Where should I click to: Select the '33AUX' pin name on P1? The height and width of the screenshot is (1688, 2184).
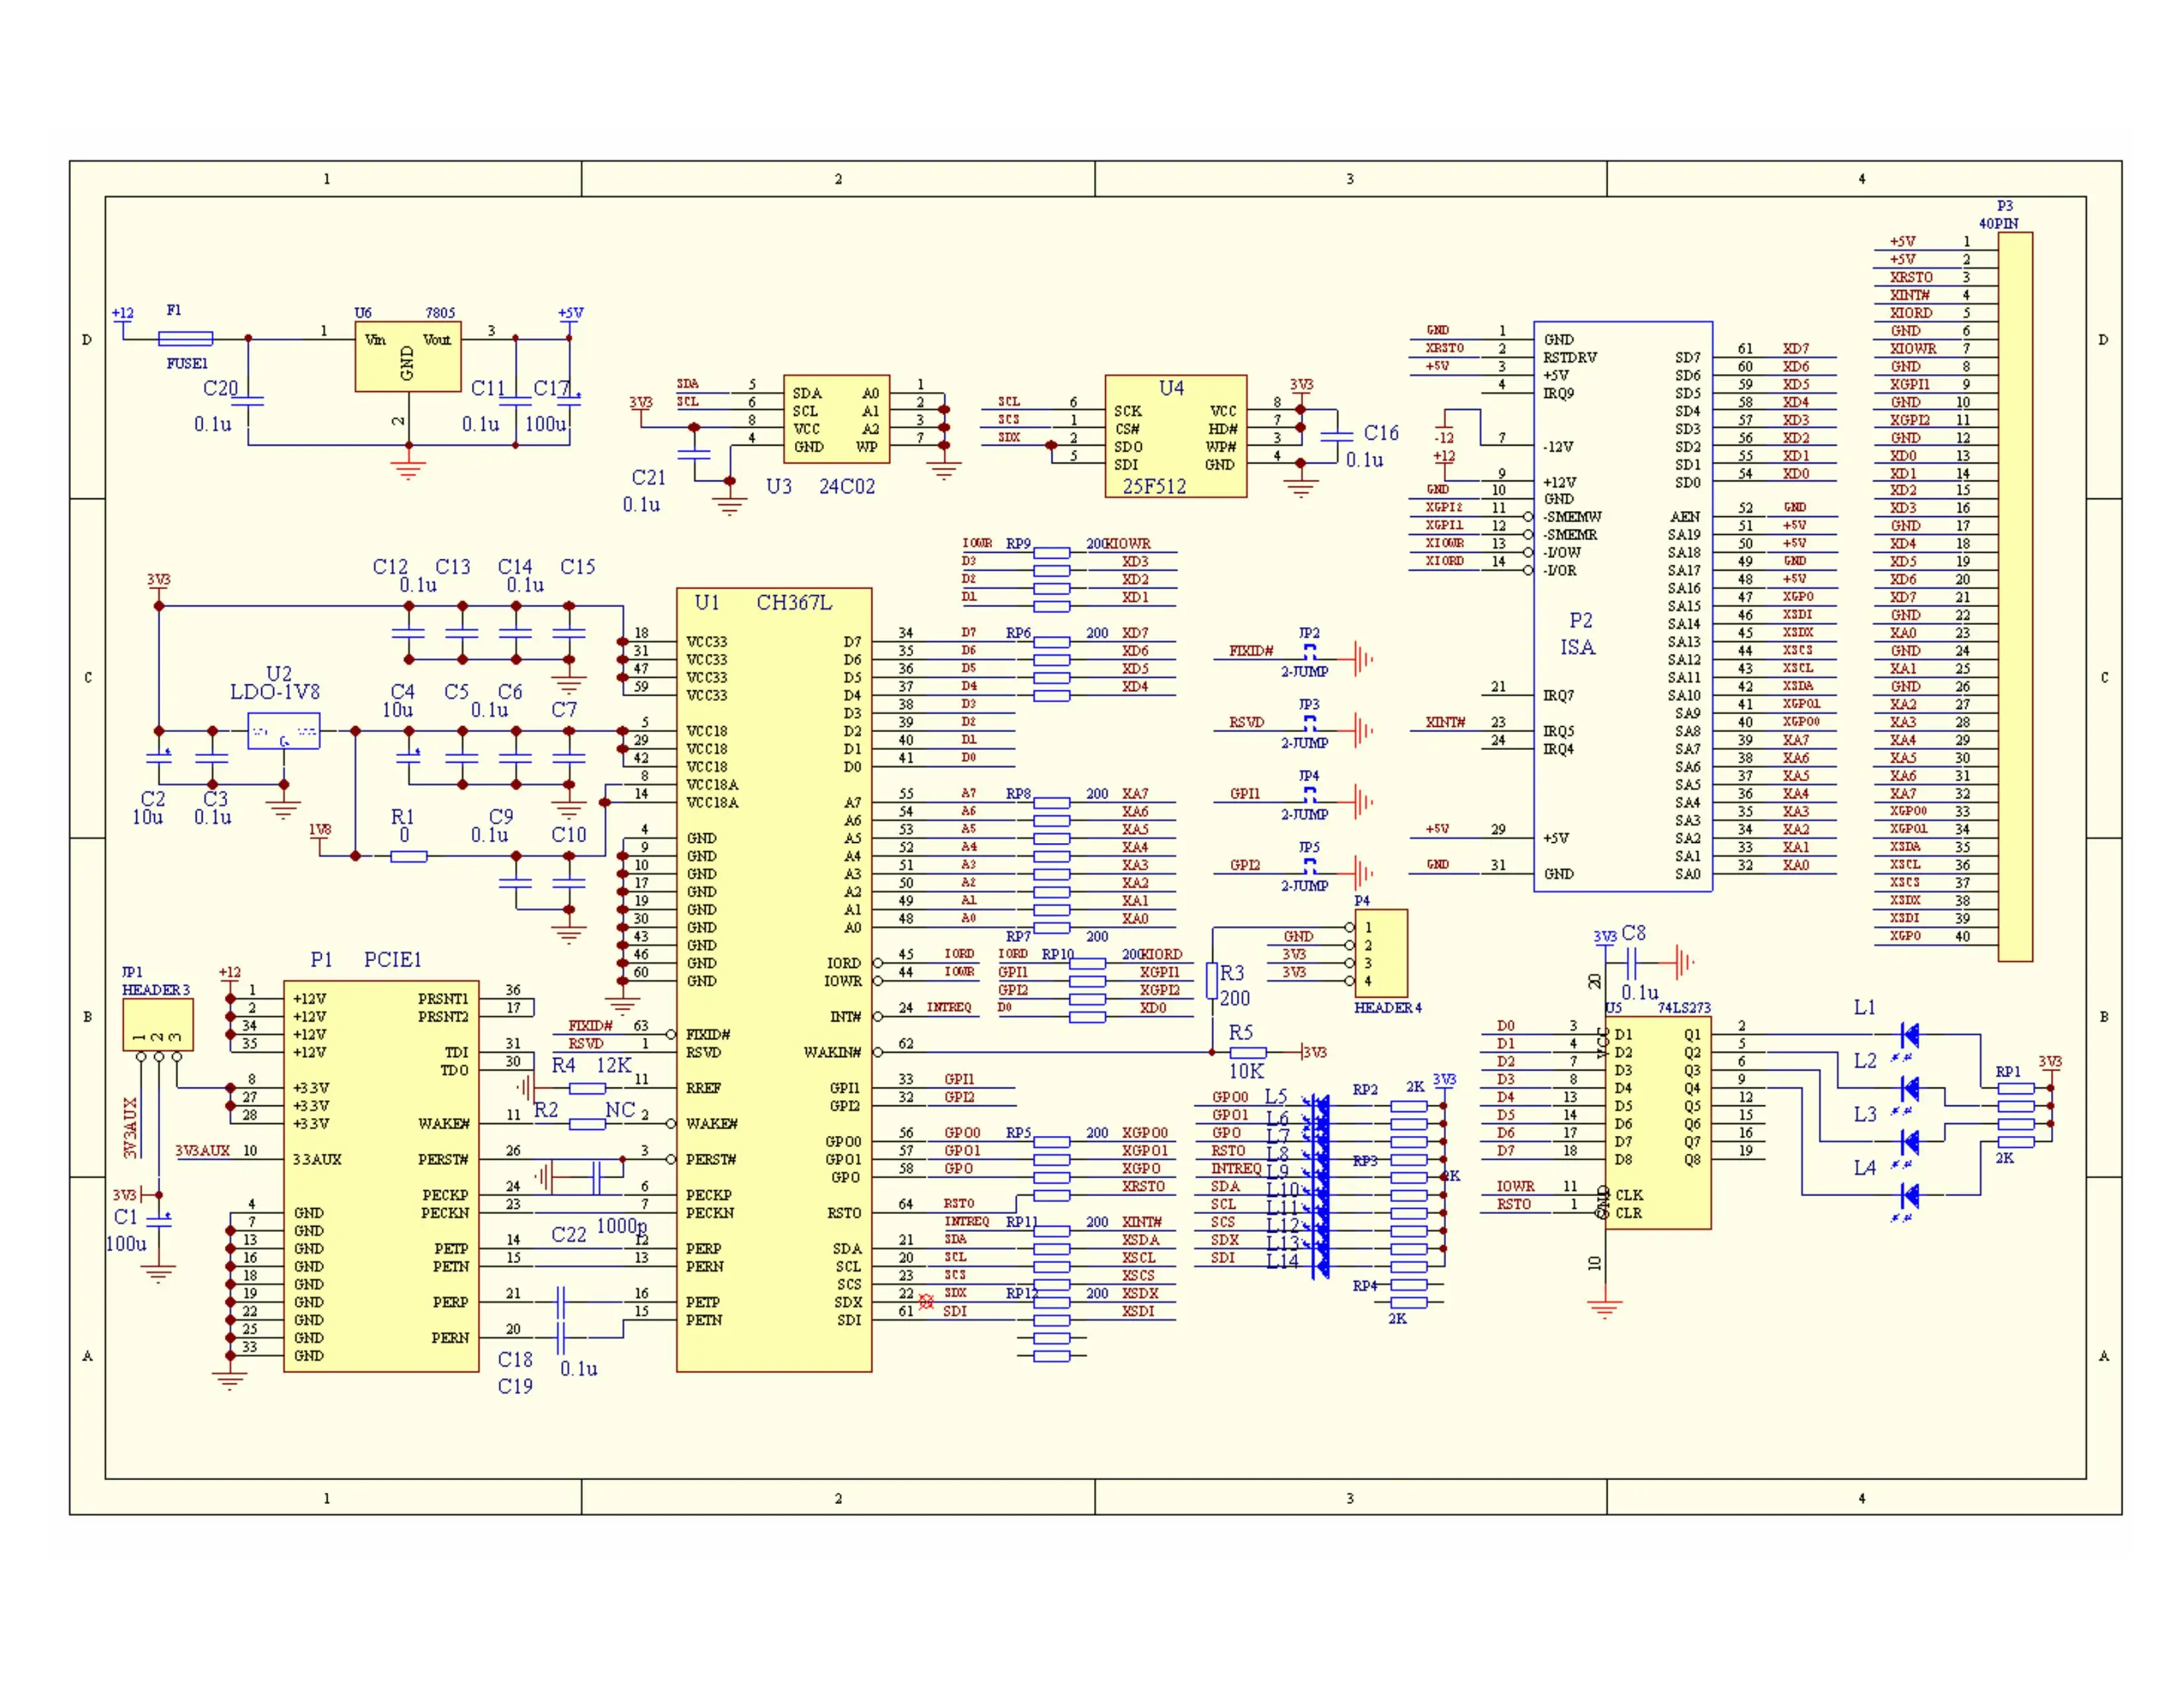(x=317, y=1160)
